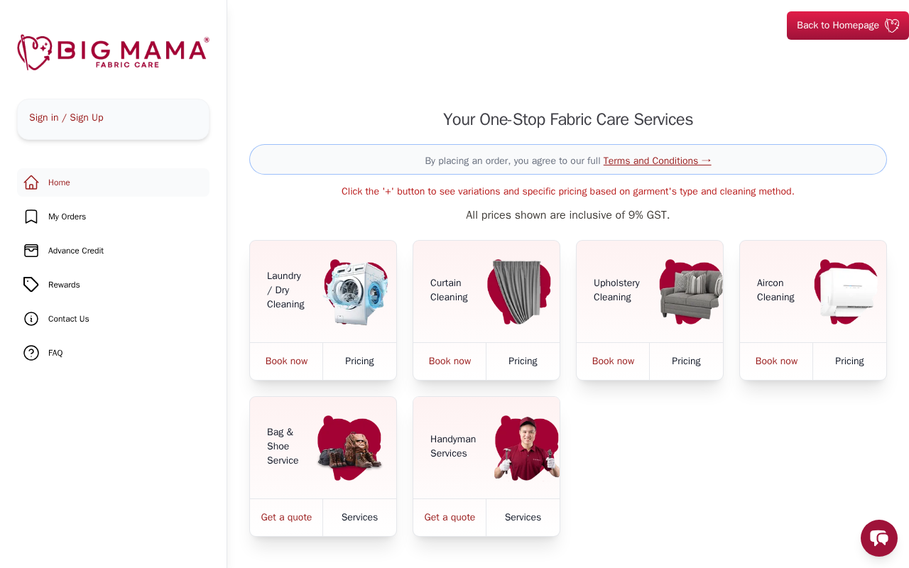View Pricing for Curtain Cleaning

pyautogui.click(x=523, y=361)
